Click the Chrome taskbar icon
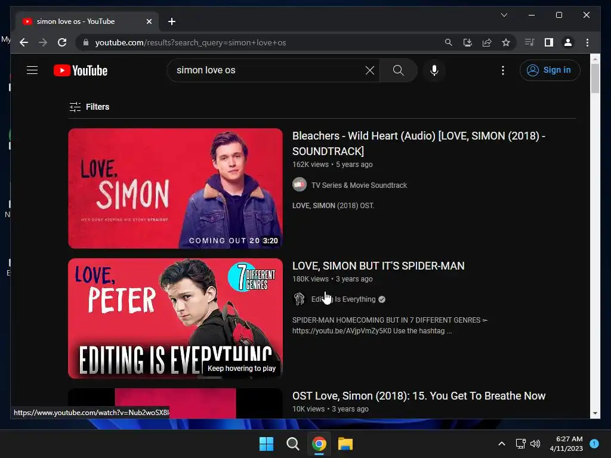Screen dimensions: 611x458 (319, 444)
